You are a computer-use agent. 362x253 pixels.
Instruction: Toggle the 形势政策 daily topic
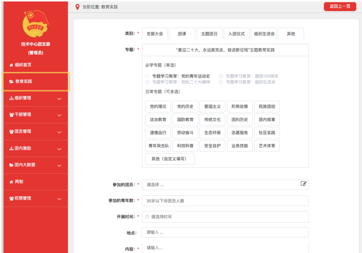click(240, 107)
